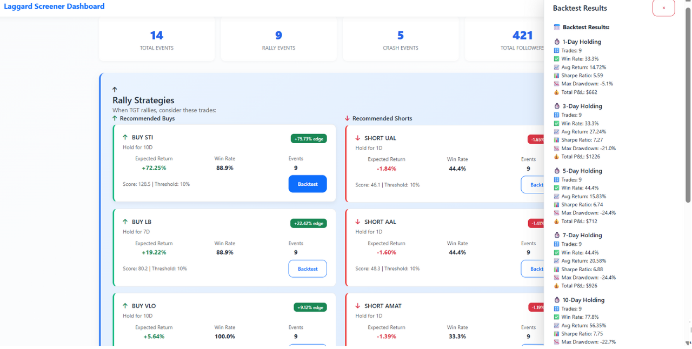
Task: Close the Backtest Results panel
Action: pyautogui.click(x=663, y=8)
